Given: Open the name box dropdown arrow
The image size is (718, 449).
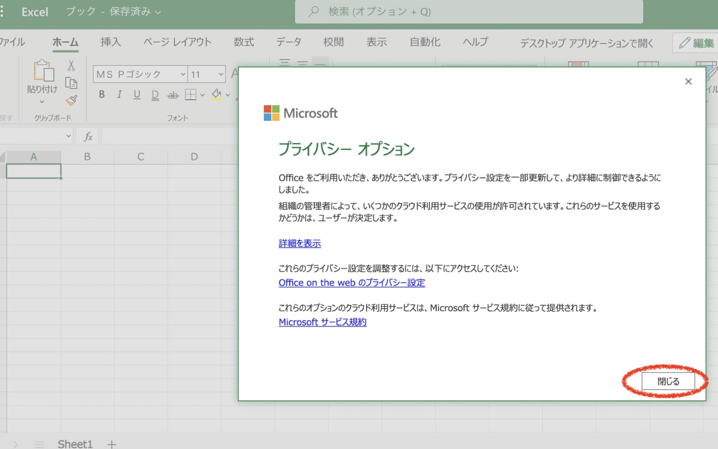Looking at the screenshot, I should tap(68, 137).
